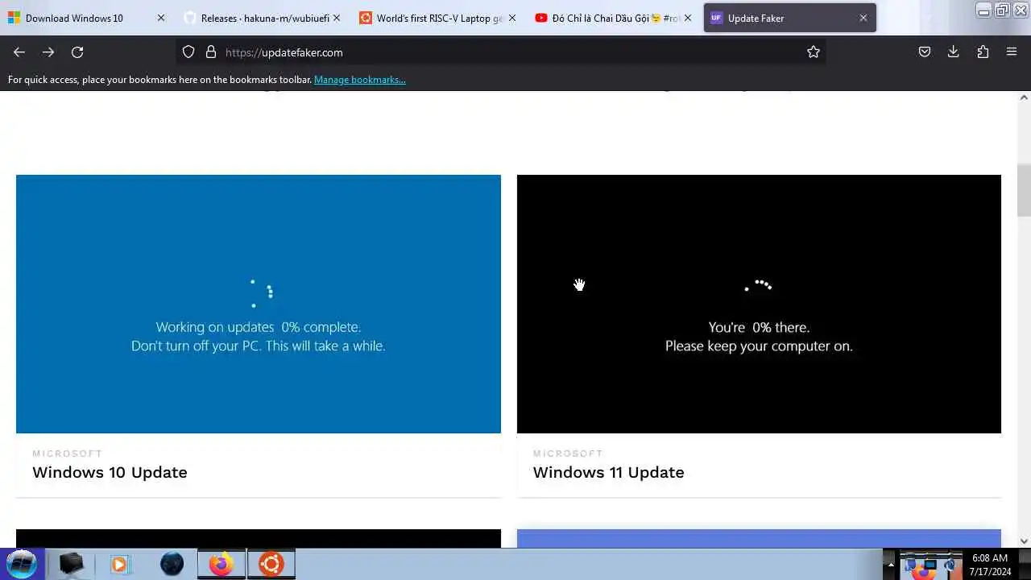1031x580 pixels.
Task: Close the Update Faker tab
Action: 863,18
